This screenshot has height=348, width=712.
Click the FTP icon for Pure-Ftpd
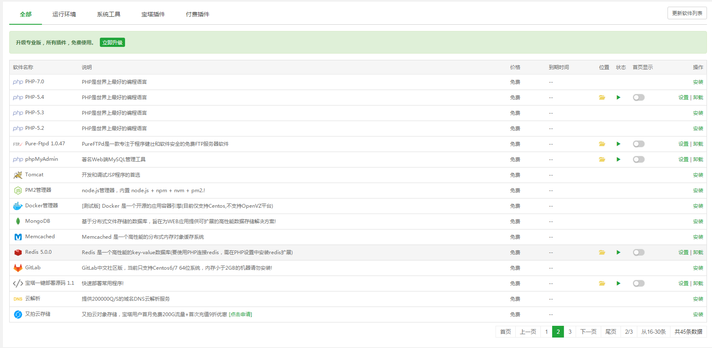[18, 144]
